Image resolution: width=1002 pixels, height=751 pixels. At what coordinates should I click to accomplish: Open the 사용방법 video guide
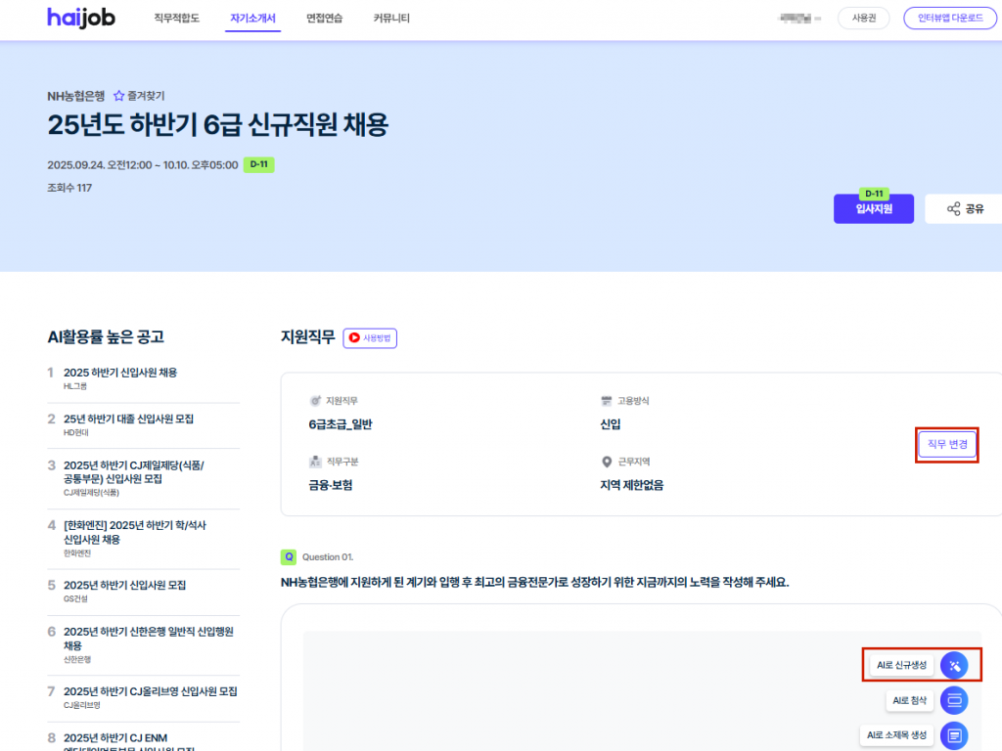[370, 338]
